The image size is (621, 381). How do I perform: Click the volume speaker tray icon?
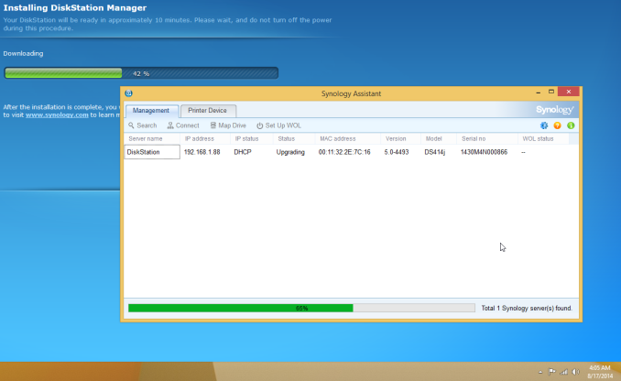576,372
